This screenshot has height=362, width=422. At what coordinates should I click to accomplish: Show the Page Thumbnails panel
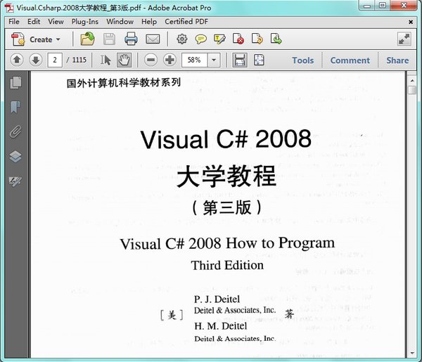(x=16, y=82)
